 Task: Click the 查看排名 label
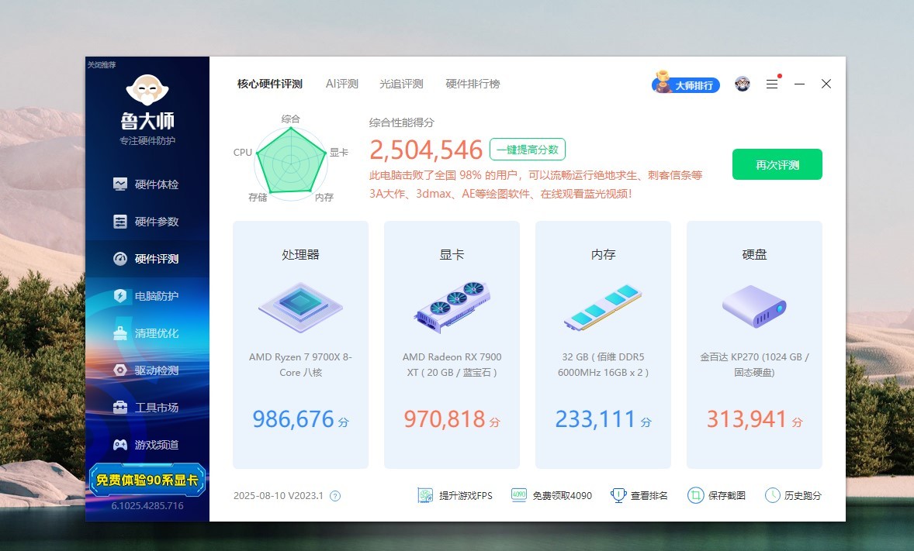pos(649,496)
